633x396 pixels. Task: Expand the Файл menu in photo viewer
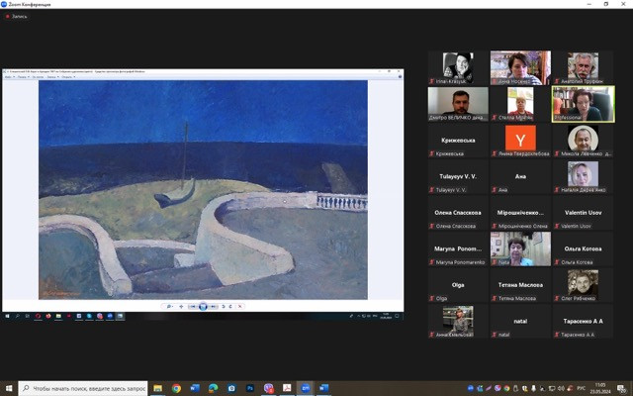(9, 77)
